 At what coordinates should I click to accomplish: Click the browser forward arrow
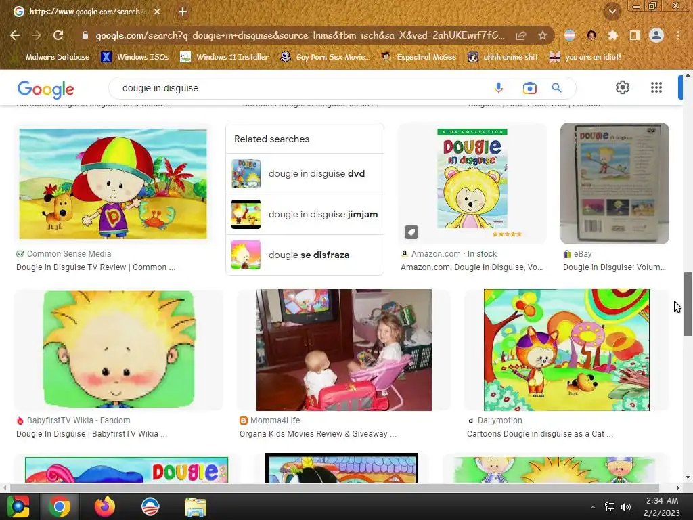tap(37, 35)
